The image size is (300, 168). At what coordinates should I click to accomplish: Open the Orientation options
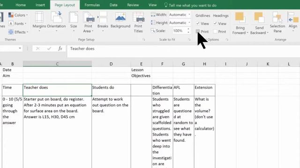click(56, 22)
